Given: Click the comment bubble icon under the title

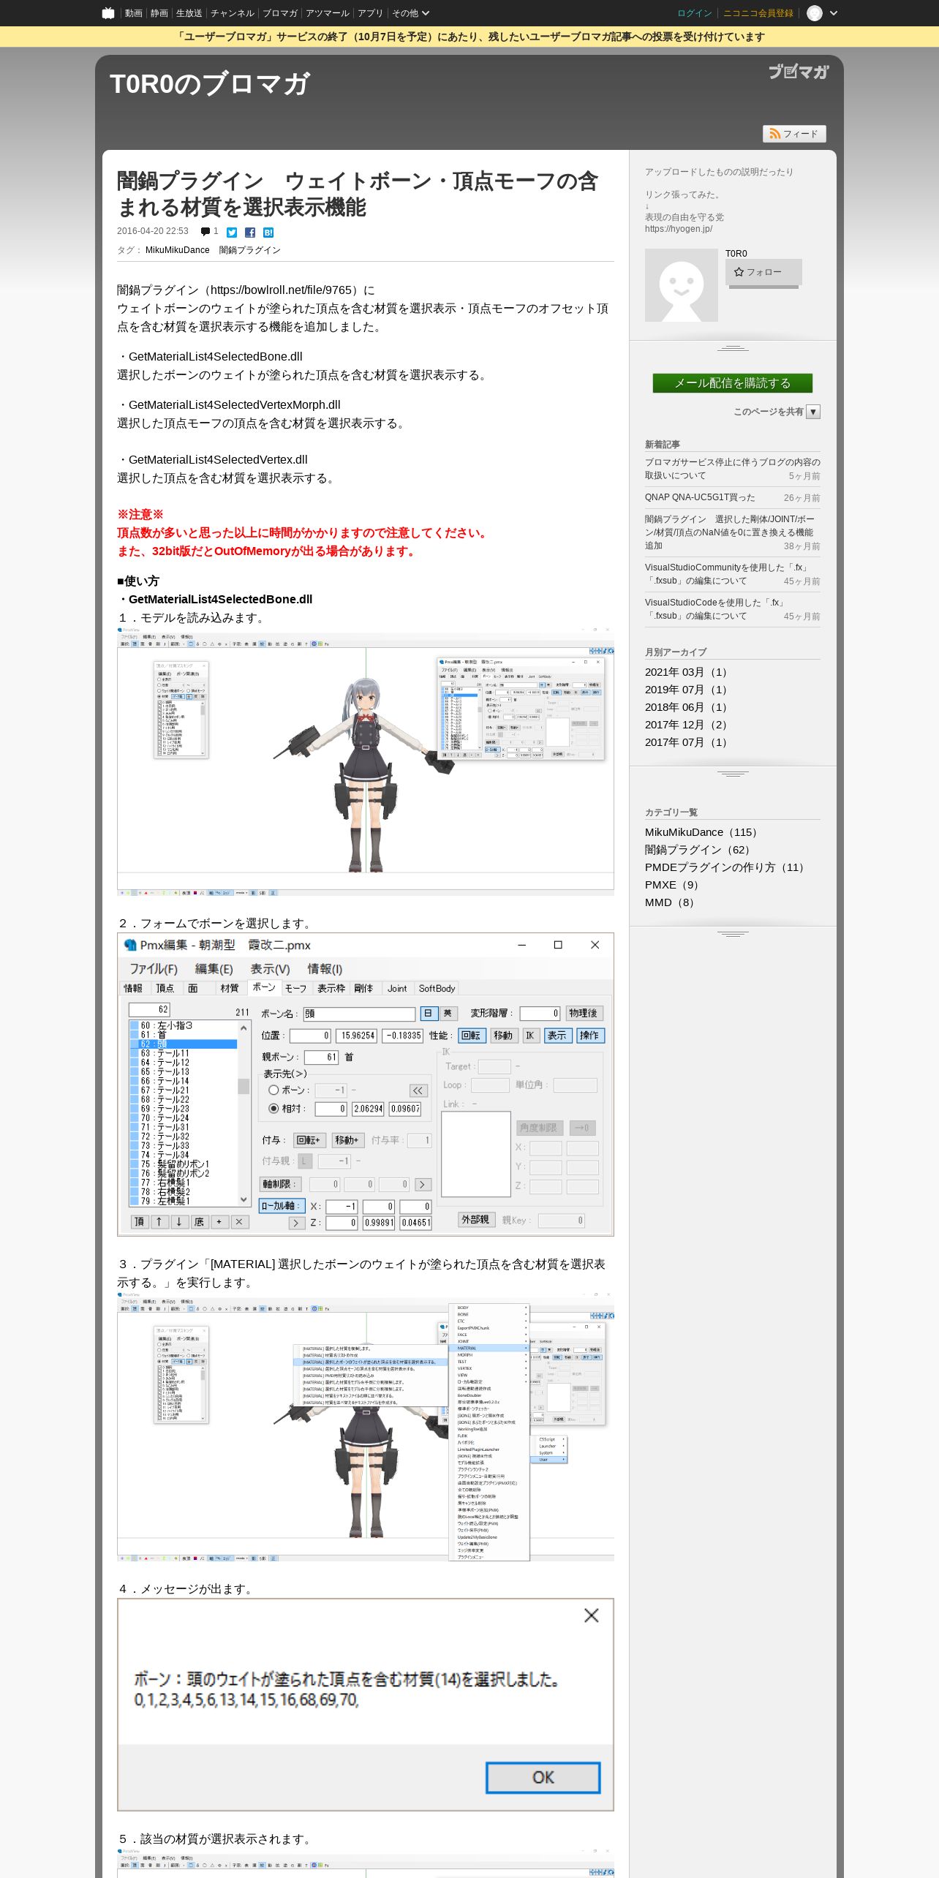Looking at the screenshot, I should tap(205, 232).
